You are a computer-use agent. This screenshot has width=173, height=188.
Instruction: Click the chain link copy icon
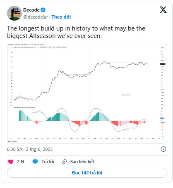[x=64, y=162]
